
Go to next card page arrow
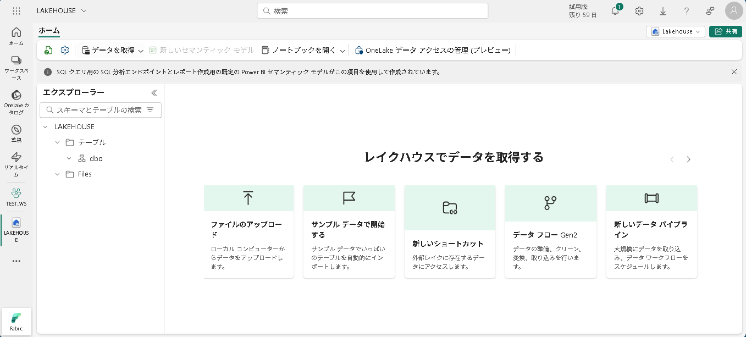(688, 159)
